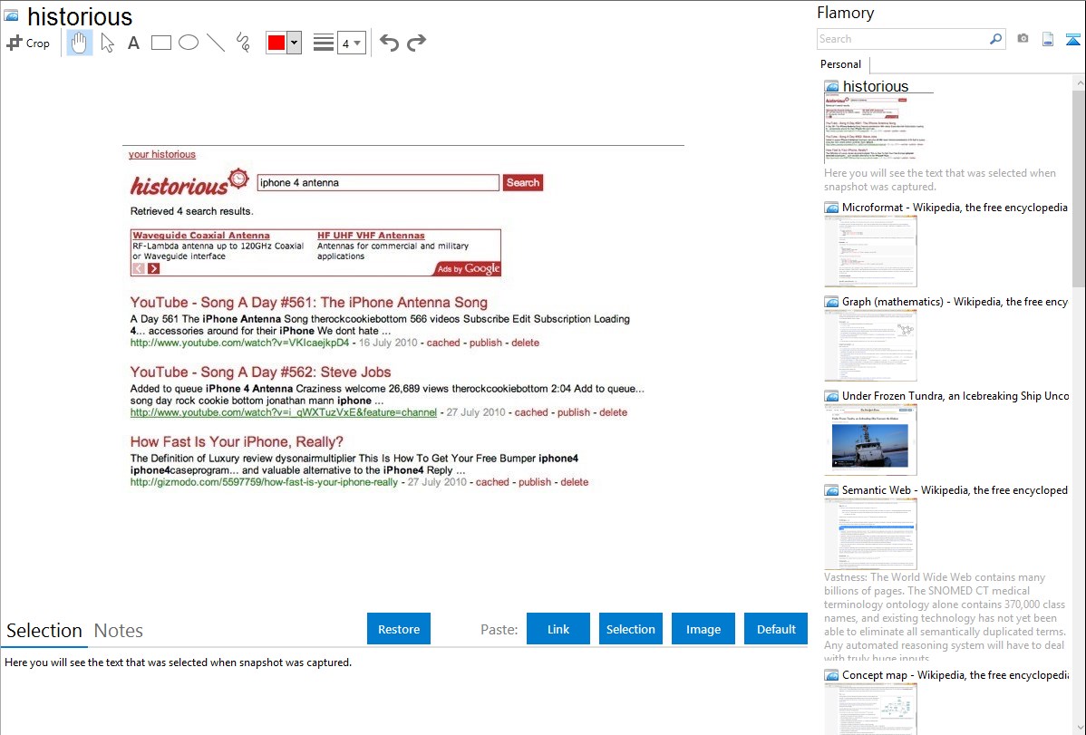Open the Notes tab
1086x735 pixels.
119,631
